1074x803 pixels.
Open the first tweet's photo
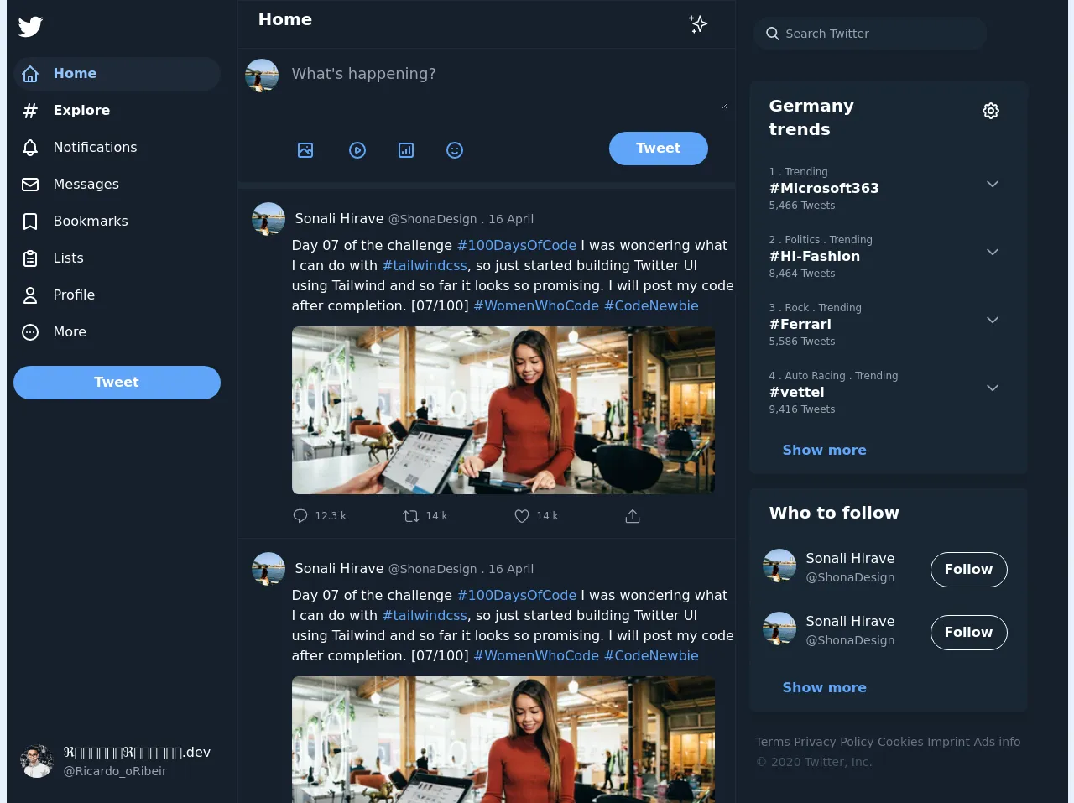pos(503,410)
